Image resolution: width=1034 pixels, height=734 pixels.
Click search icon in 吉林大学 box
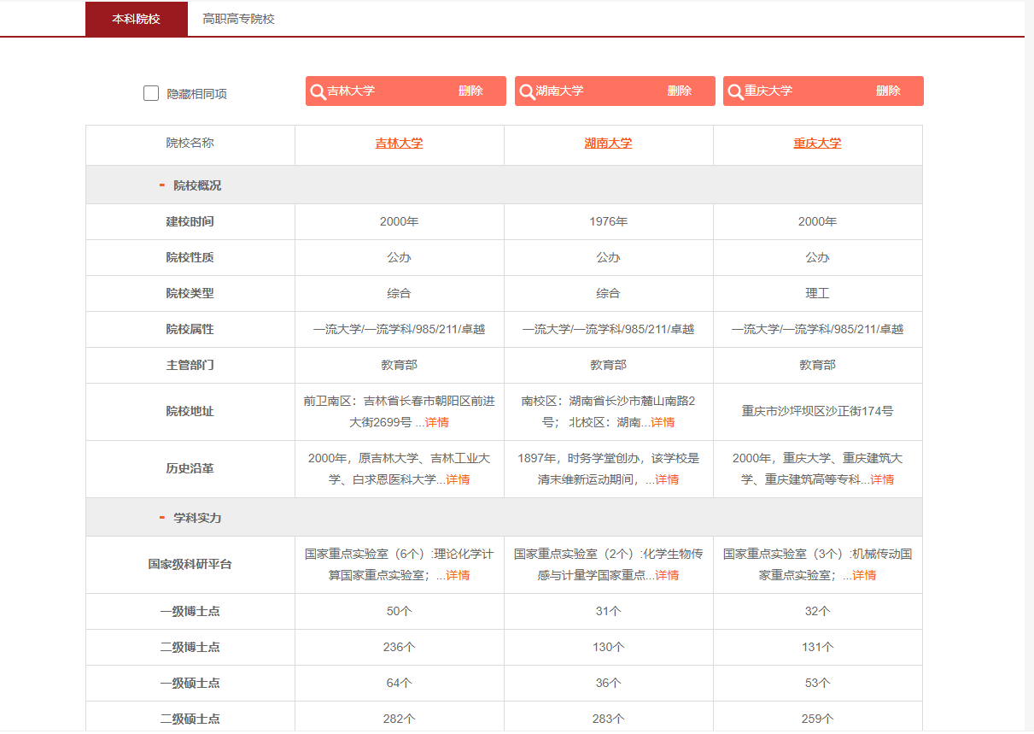pyautogui.click(x=318, y=91)
